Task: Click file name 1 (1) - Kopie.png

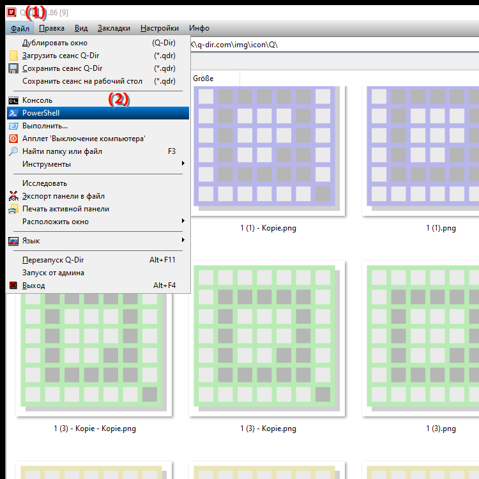Action: pyautogui.click(x=268, y=228)
